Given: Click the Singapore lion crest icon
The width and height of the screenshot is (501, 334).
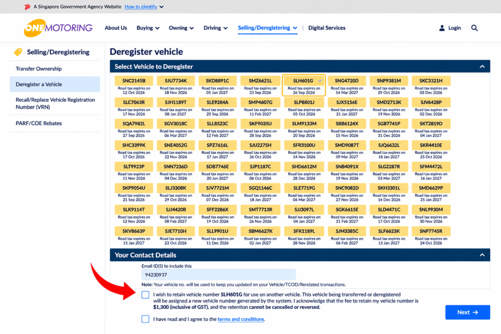Looking at the screenshot, I should (27, 7).
